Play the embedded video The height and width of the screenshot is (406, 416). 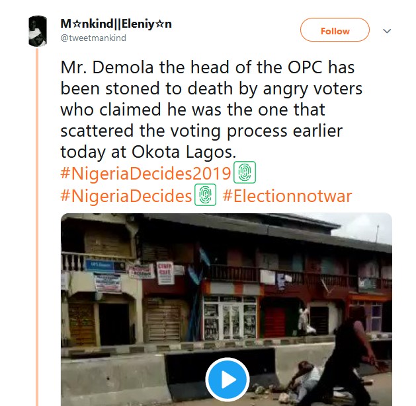click(x=226, y=380)
